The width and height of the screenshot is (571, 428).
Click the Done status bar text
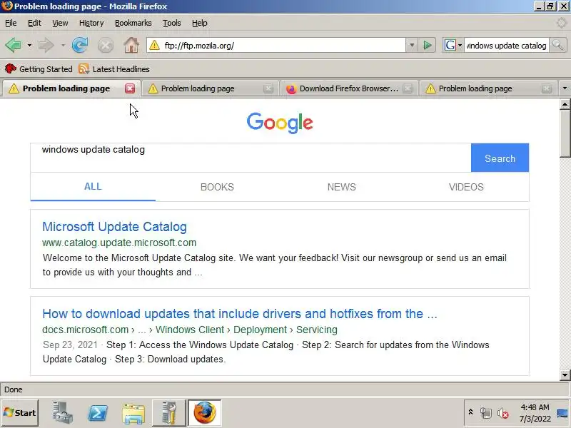[13, 389]
